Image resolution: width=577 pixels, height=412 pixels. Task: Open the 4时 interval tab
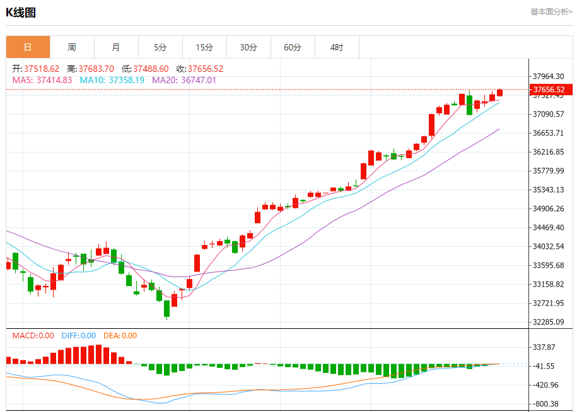pyautogui.click(x=337, y=47)
